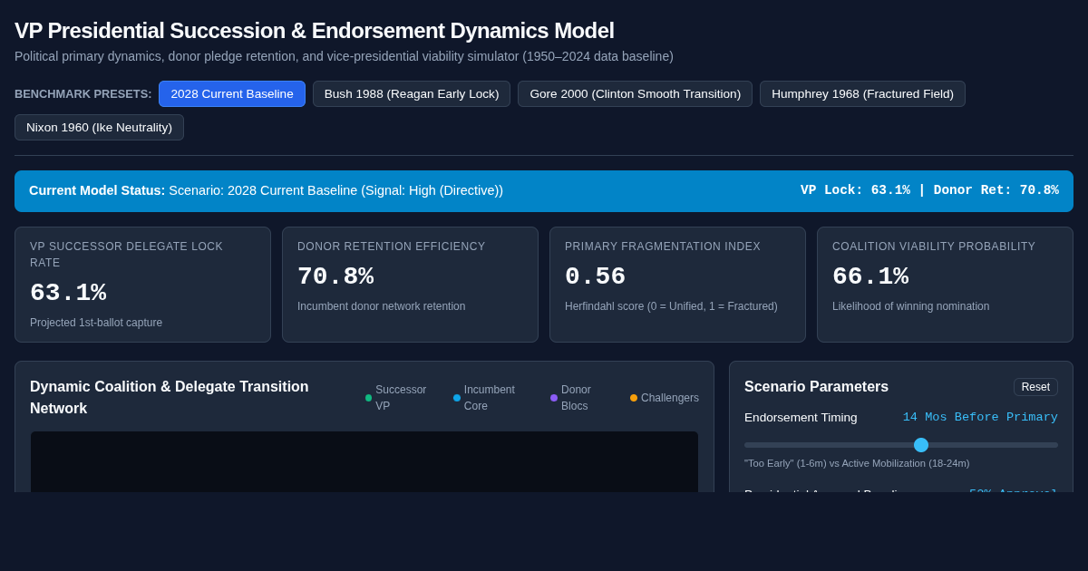Reset the scenario parameters

(x=1035, y=387)
